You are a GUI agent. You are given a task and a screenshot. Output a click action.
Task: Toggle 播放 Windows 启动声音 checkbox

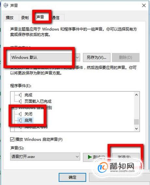12,139
